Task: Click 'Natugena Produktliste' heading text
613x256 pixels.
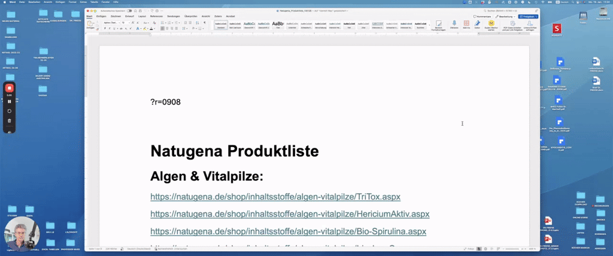Action: 235,151
